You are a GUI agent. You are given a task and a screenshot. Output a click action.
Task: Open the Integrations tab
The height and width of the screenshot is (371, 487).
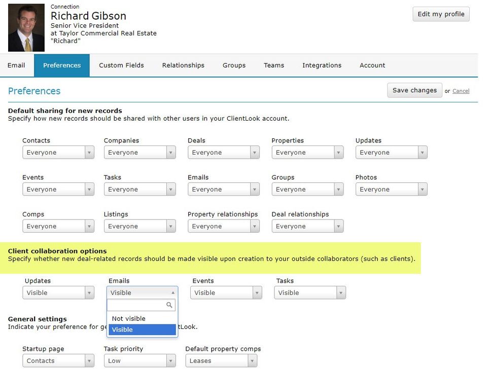(322, 65)
